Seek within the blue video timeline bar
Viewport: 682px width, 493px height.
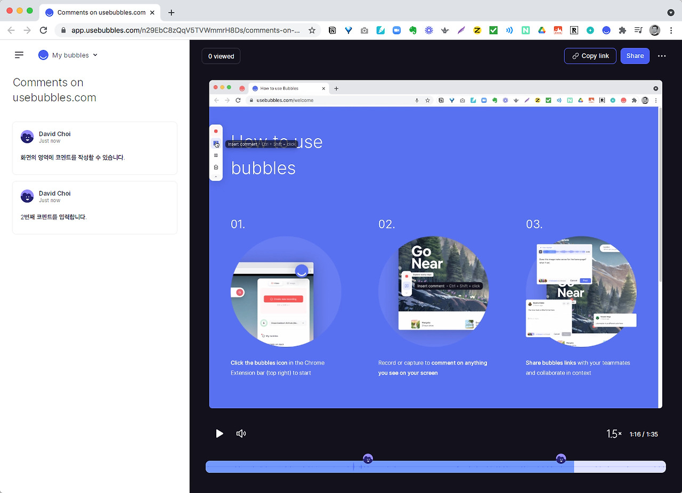(436, 467)
